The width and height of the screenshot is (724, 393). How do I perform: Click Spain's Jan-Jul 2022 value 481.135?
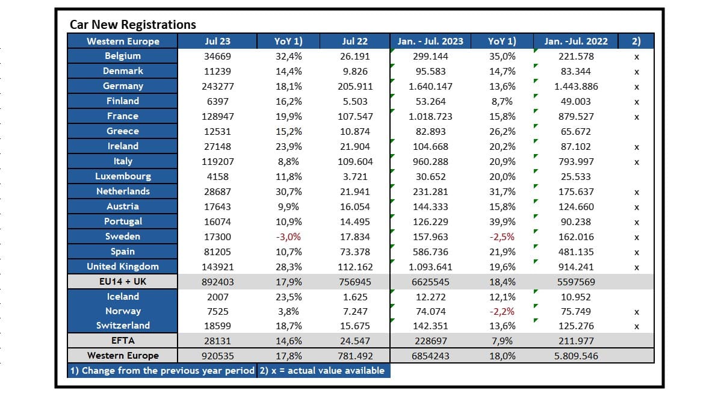coord(576,252)
